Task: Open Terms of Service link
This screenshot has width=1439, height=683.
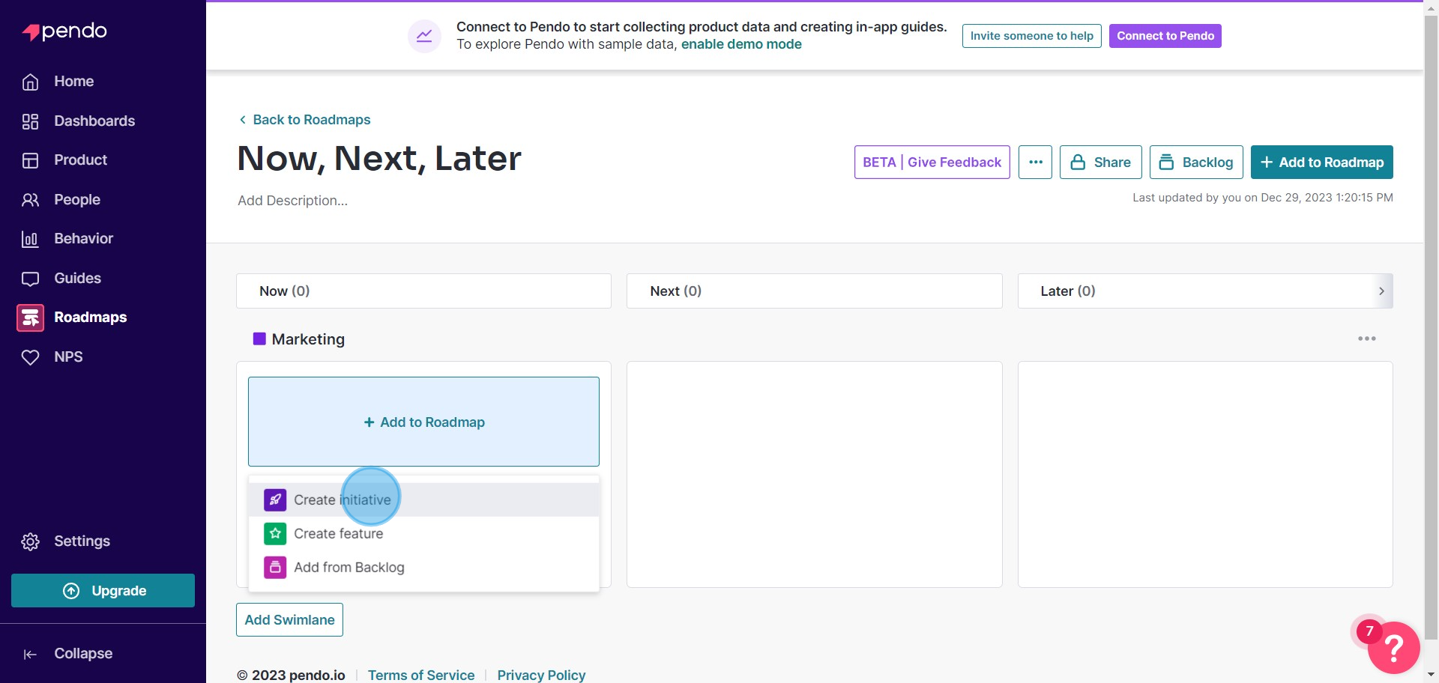Action: (421, 675)
